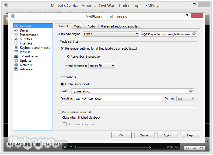Click the OK button
Image resolution: width=213 pixels, height=155 pixels.
point(121,135)
